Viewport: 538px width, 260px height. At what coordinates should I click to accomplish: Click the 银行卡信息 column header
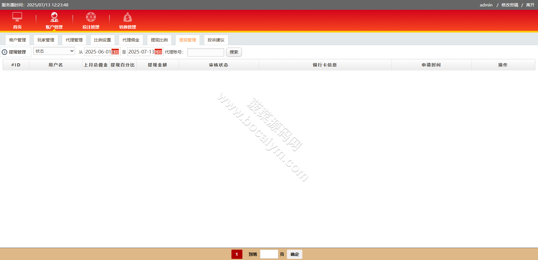click(x=325, y=65)
